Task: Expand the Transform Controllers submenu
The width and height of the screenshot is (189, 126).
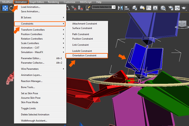Action: pyautogui.click(x=40, y=30)
